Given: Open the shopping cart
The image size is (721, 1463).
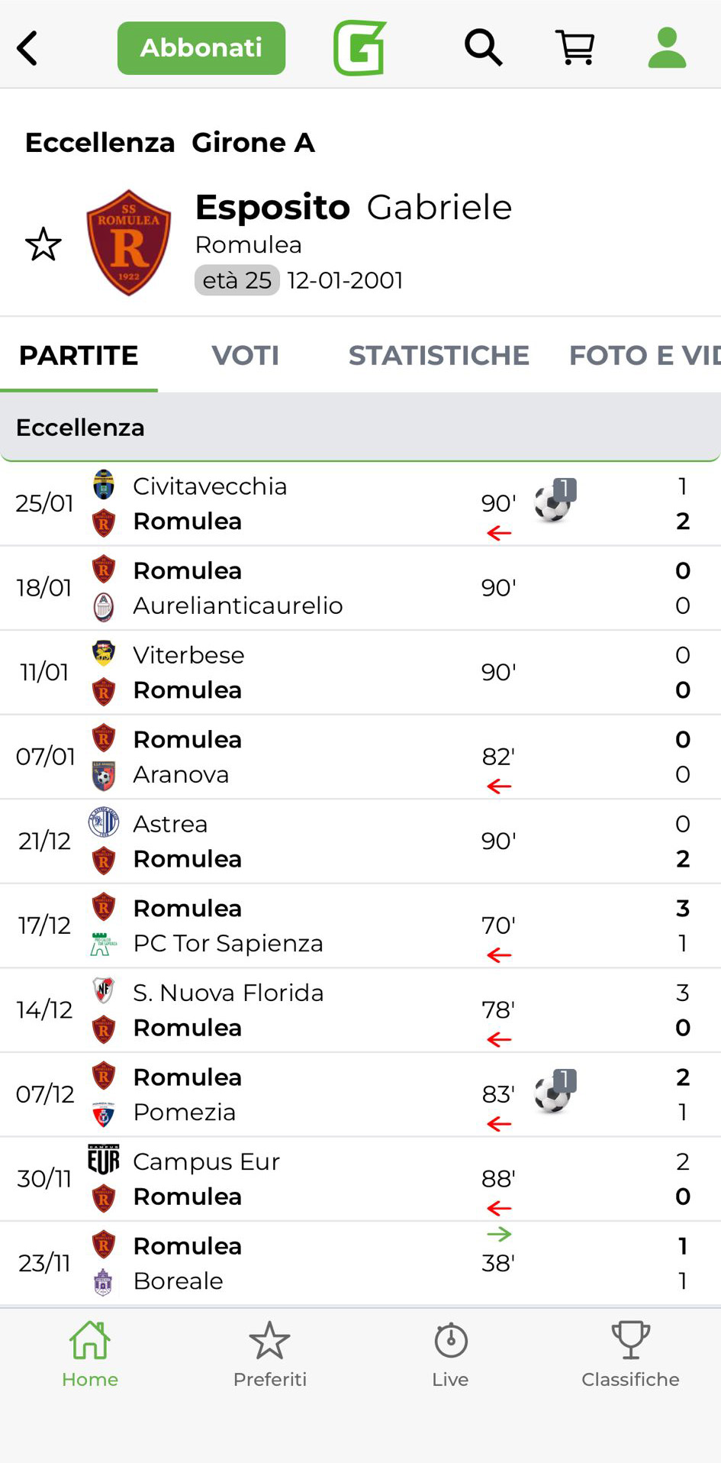Looking at the screenshot, I should [575, 48].
